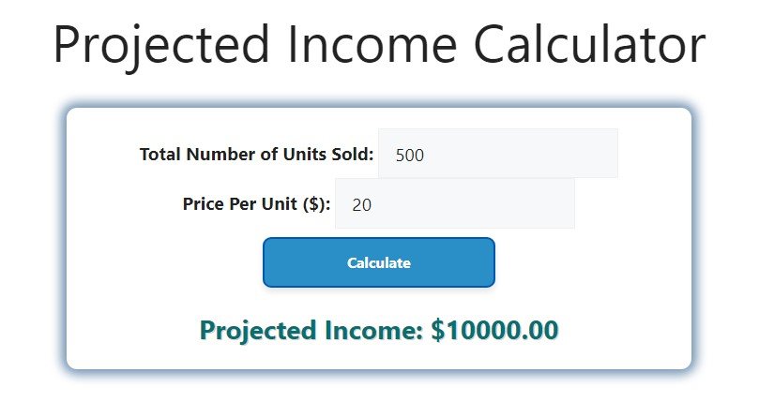
Task: Place cursor on the value 500
Action: click(410, 155)
